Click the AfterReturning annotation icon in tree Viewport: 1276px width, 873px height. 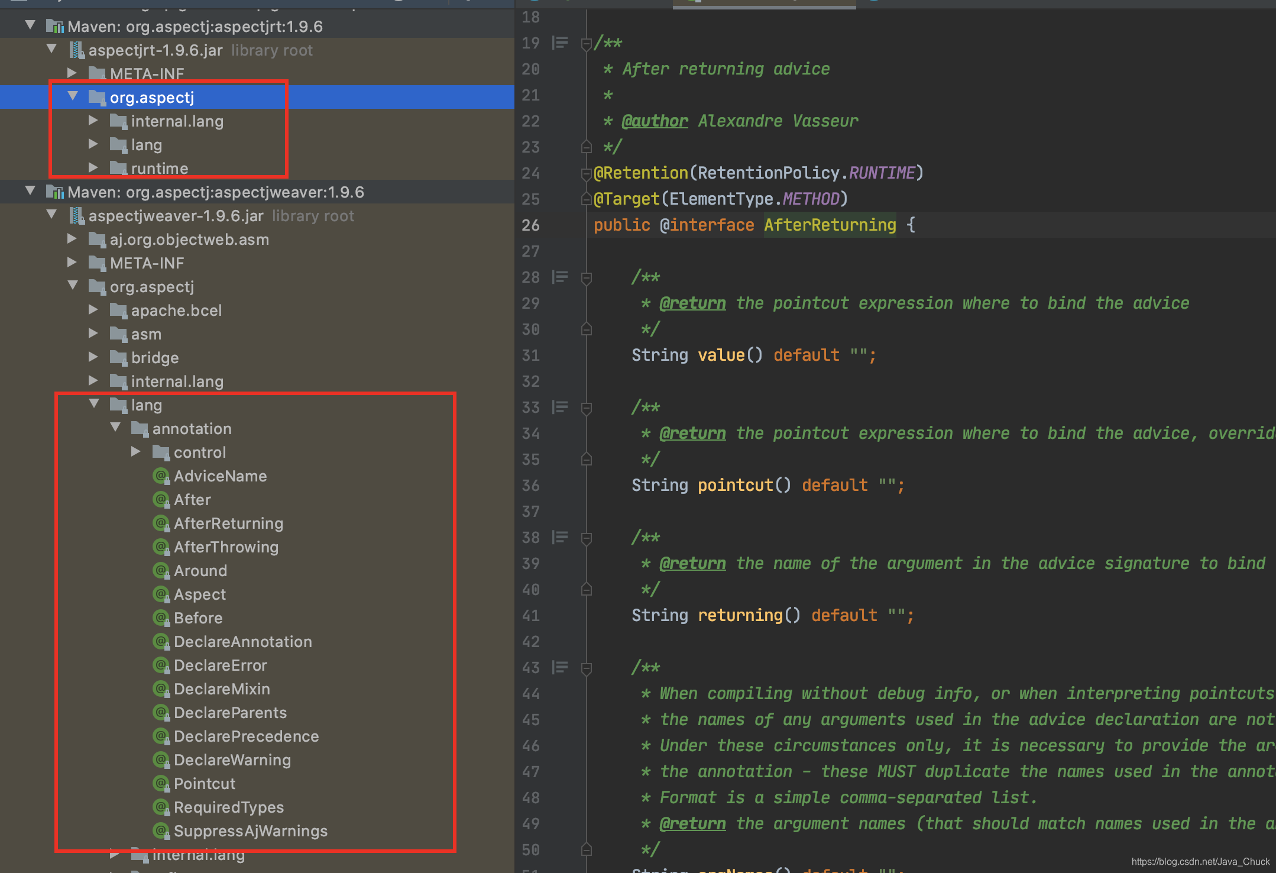[161, 523]
